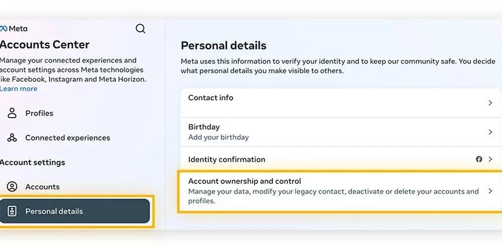Expand the Contact info chevron
Viewport: 502px width, 249px height.
[x=490, y=103]
